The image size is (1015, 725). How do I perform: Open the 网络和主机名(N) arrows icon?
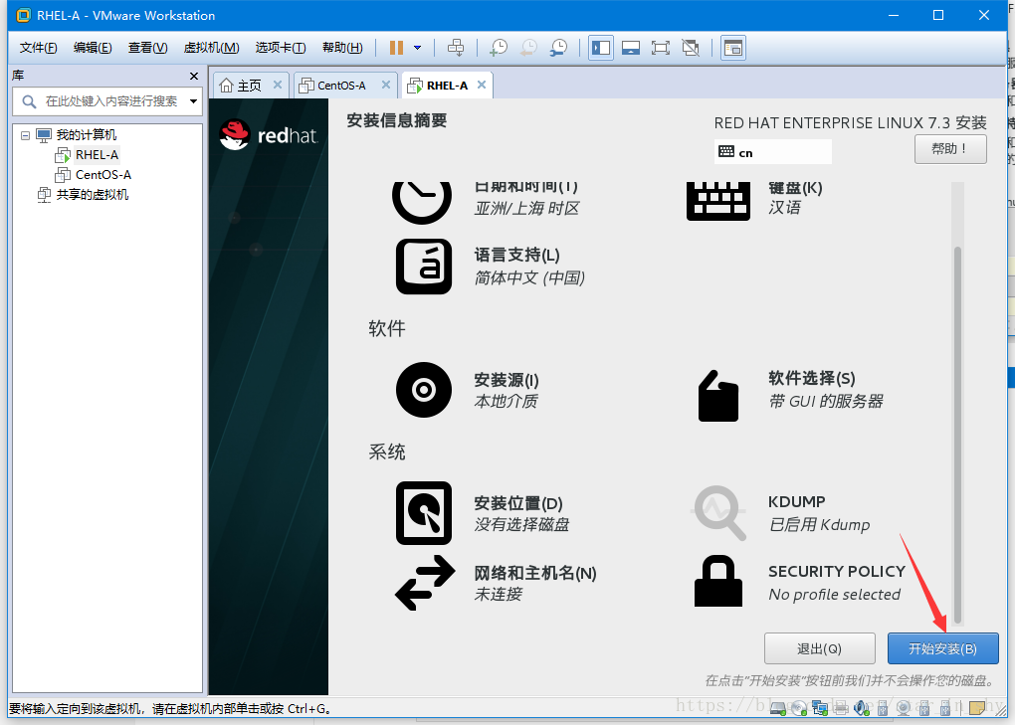point(425,583)
